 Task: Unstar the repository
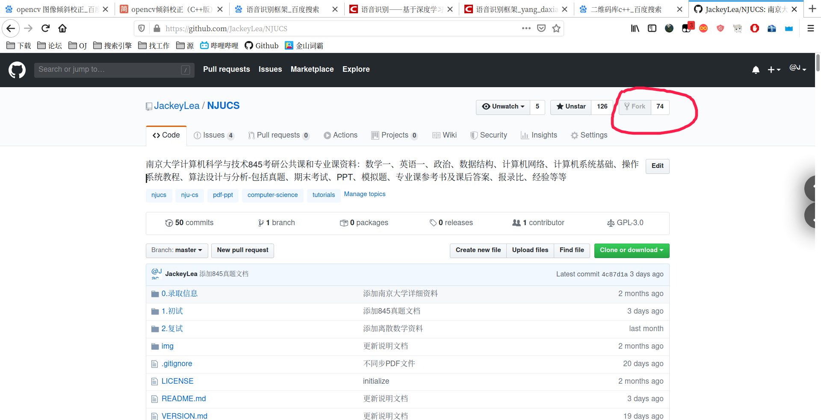pos(571,107)
